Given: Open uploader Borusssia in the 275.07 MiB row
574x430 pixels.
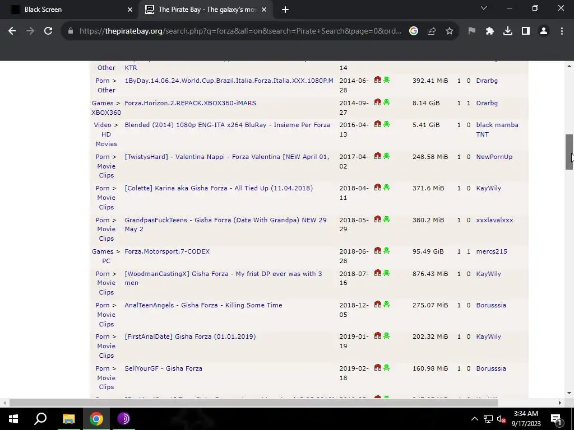Looking at the screenshot, I should (x=491, y=305).
